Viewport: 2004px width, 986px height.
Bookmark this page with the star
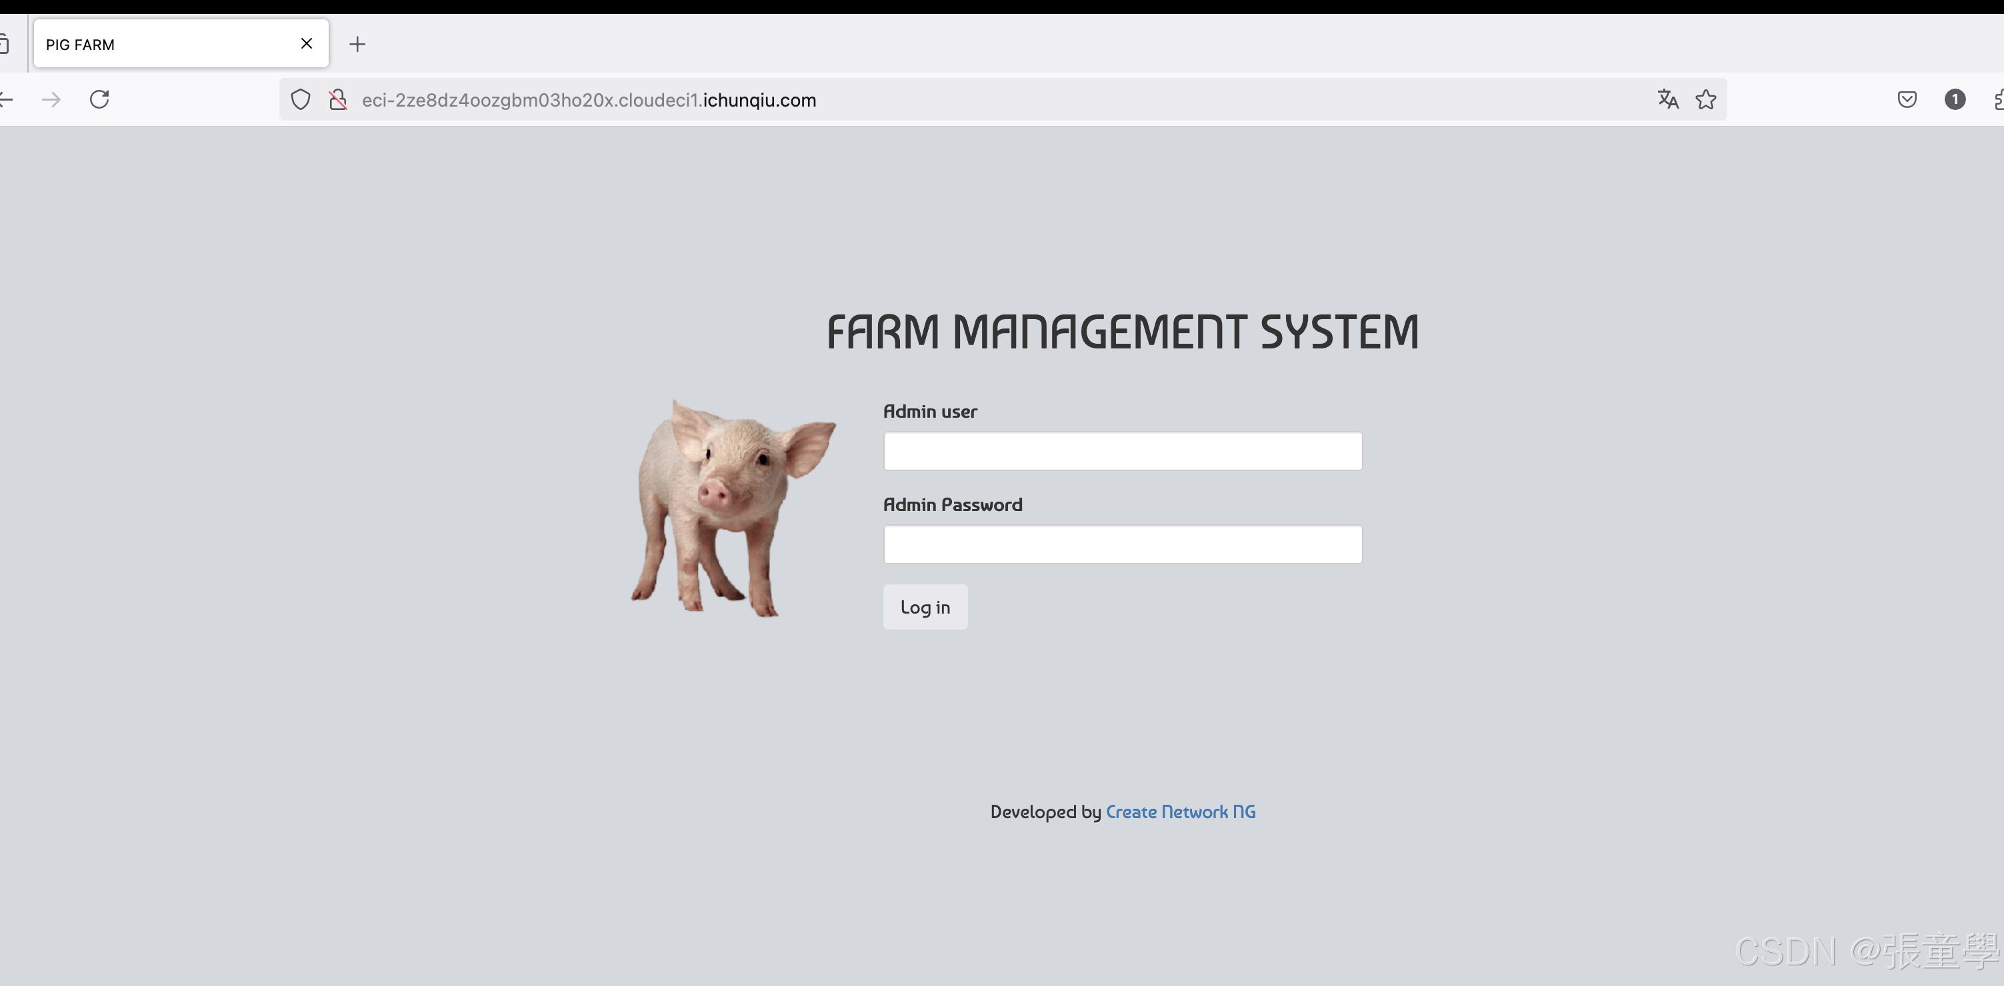tap(1705, 99)
